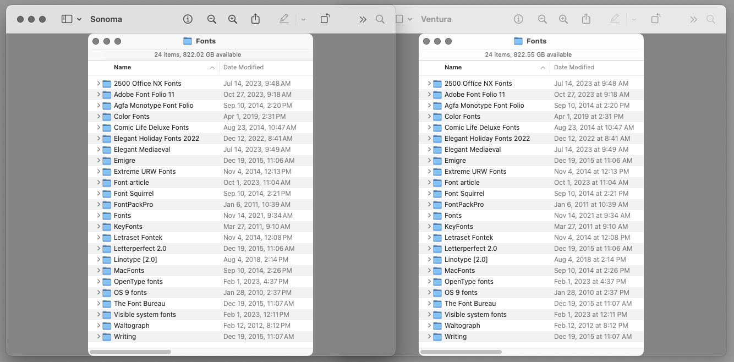The height and width of the screenshot is (362, 734).
Task: Expand Adobe Font Folio 11 in Sonoma list
Action: [x=98, y=95]
